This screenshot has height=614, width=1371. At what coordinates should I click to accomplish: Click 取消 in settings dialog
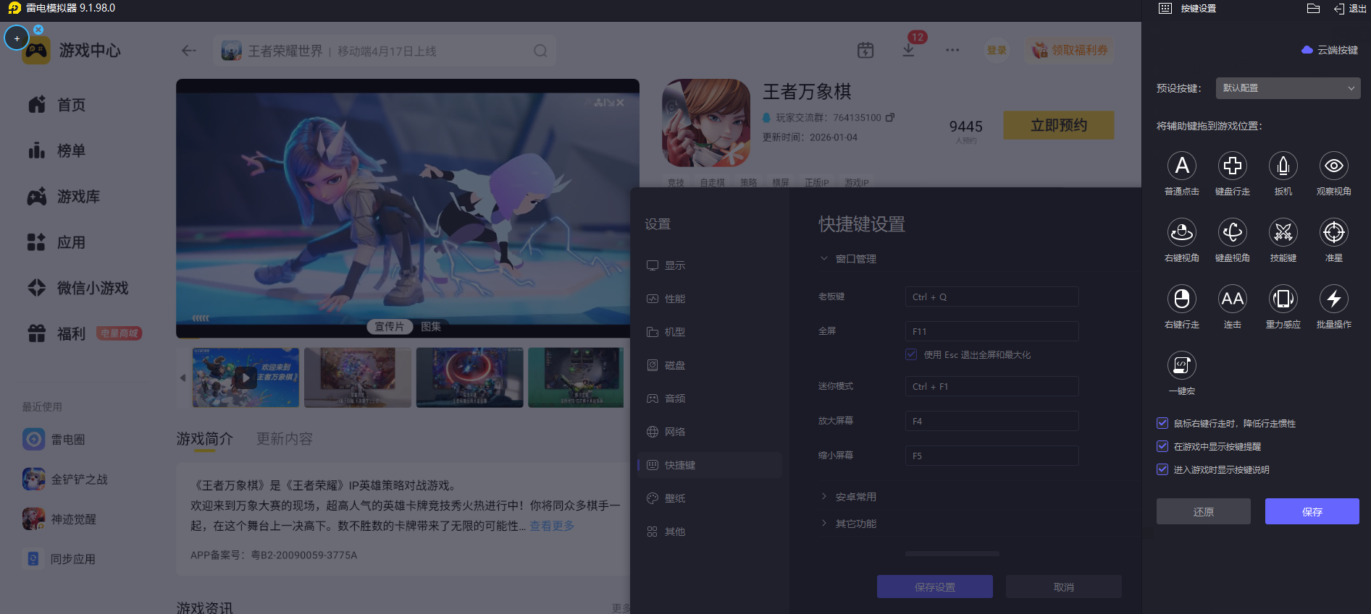[1064, 587]
